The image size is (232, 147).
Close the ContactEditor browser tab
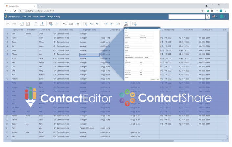(x=35, y=6)
